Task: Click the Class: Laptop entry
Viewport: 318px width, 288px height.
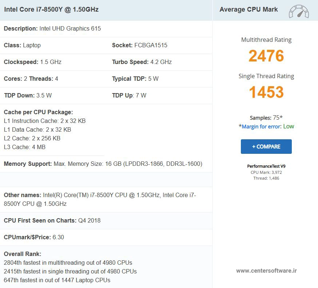Action: (22, 45)
